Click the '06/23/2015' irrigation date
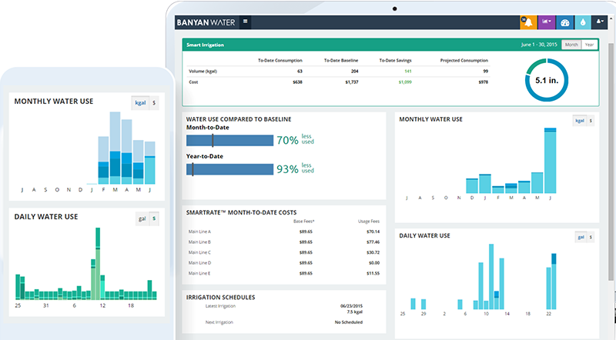Image resolution: width=616 pixels, height=340 pixels. (351, 306)
